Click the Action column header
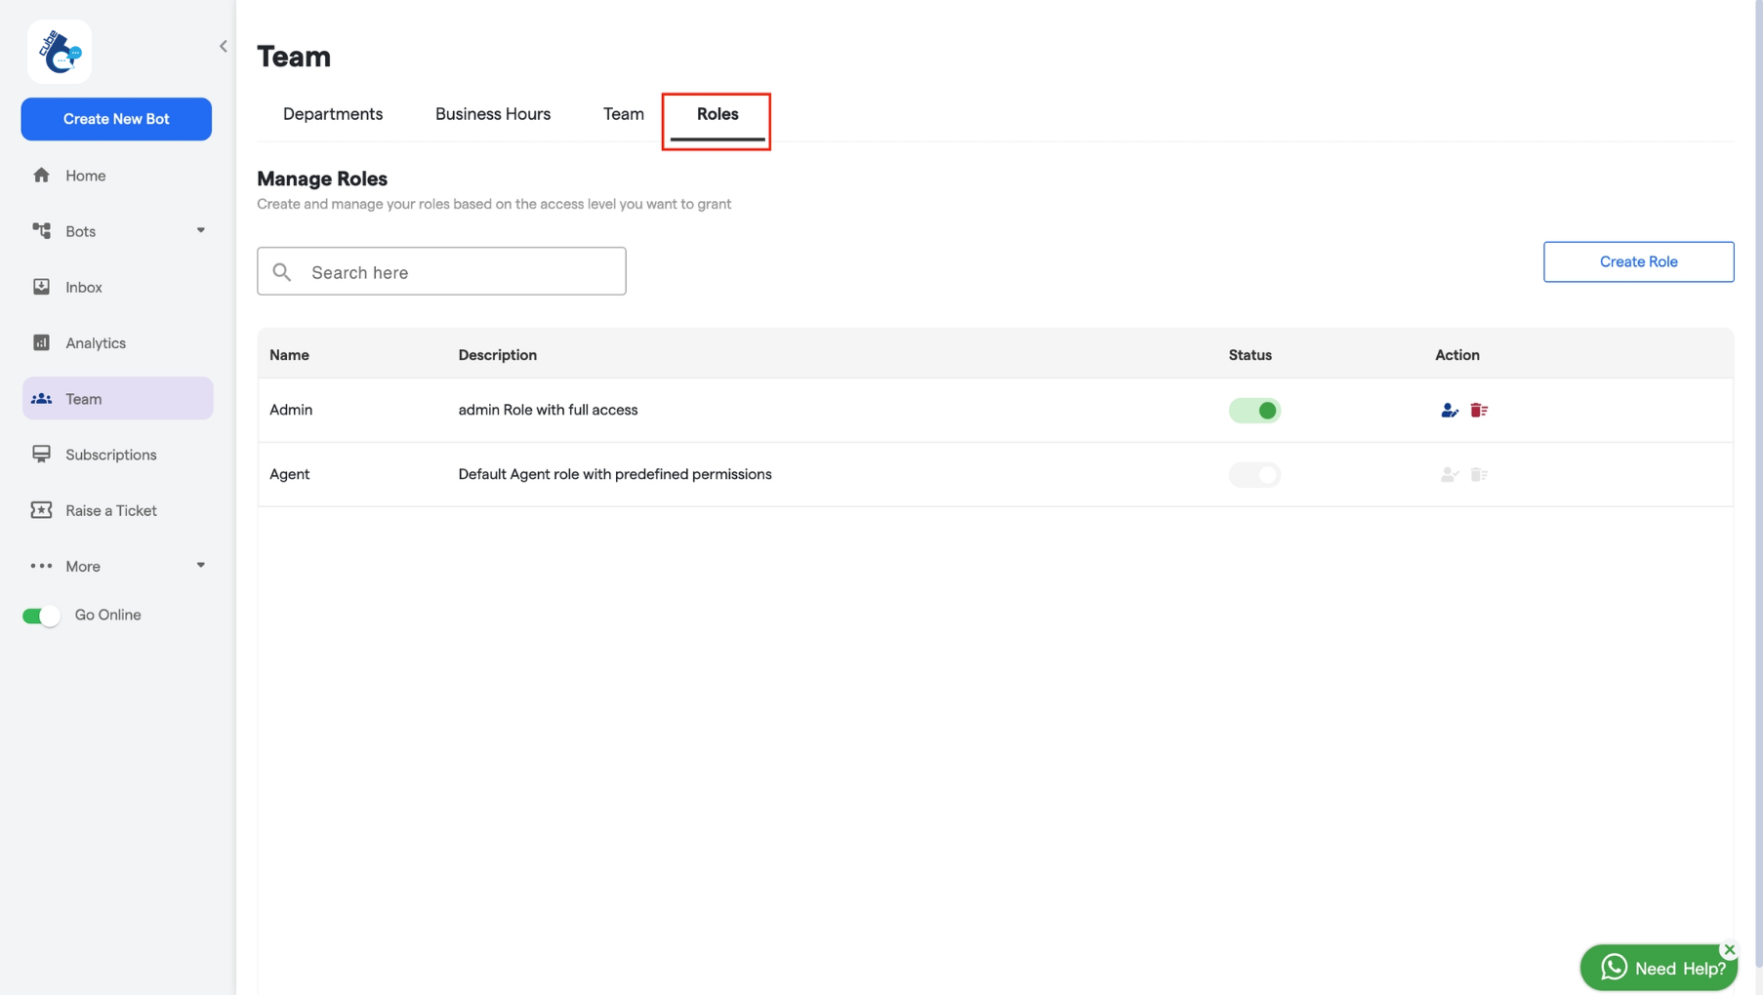 pyautogui.click(x=1457, y=355)
